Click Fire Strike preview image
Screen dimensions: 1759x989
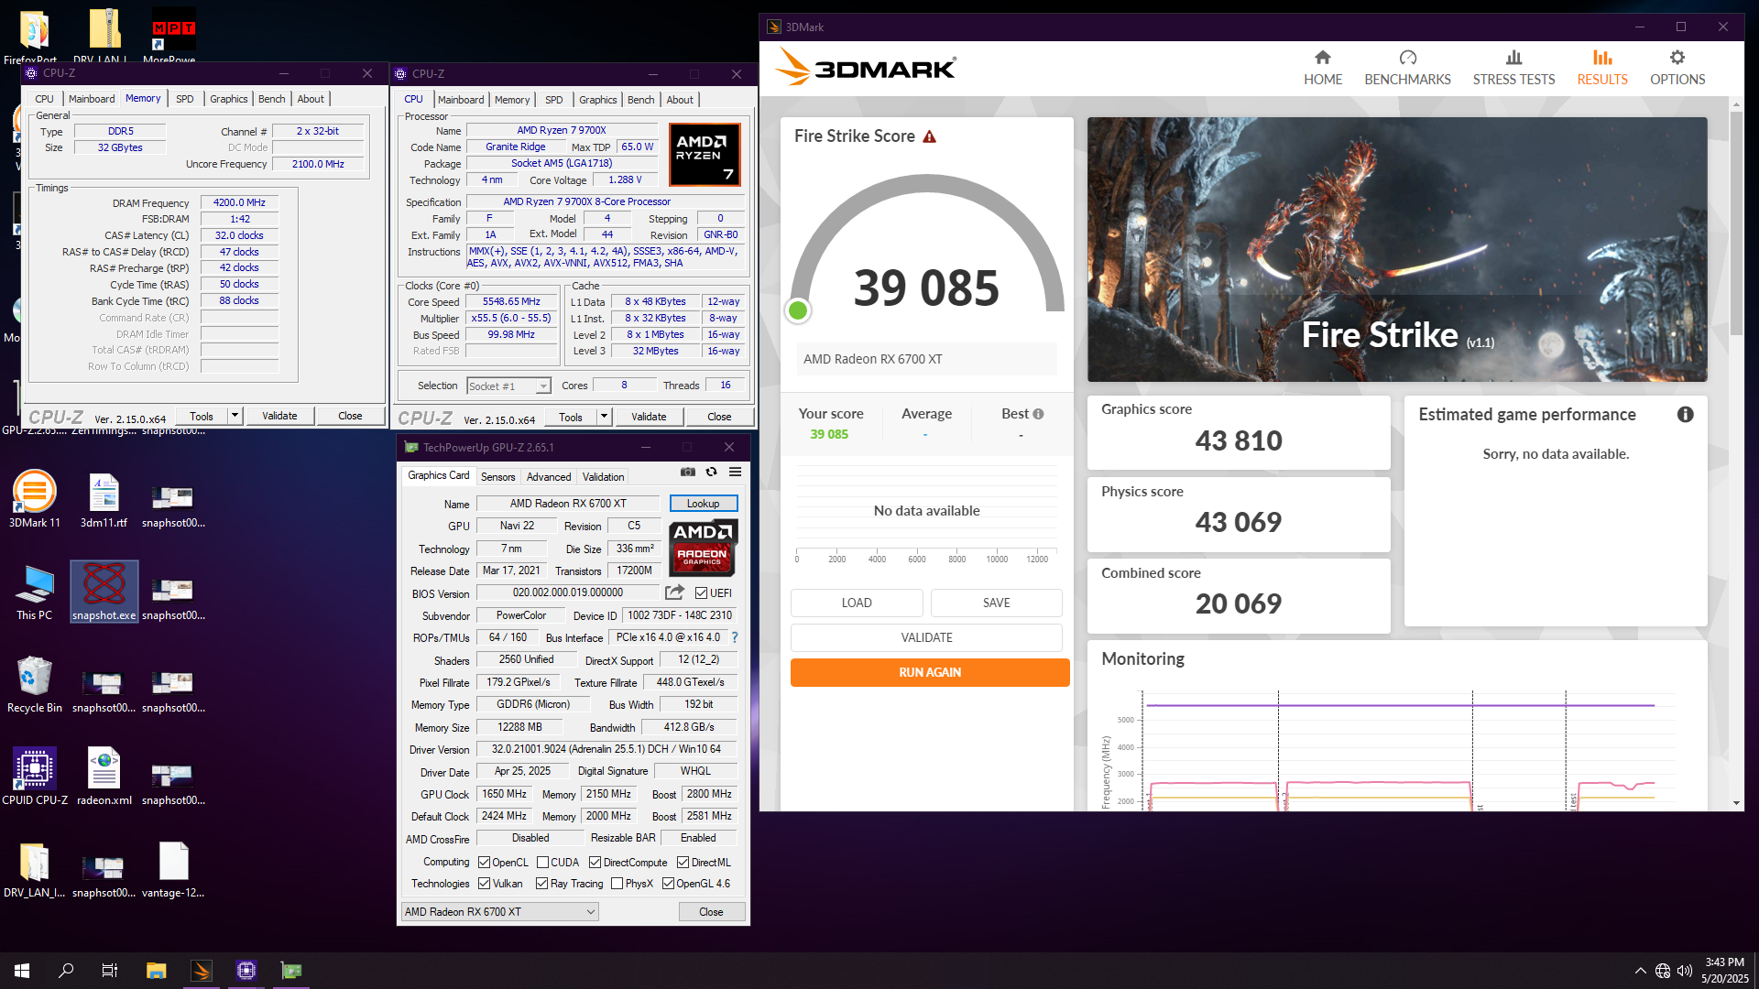pos(1397,249)
